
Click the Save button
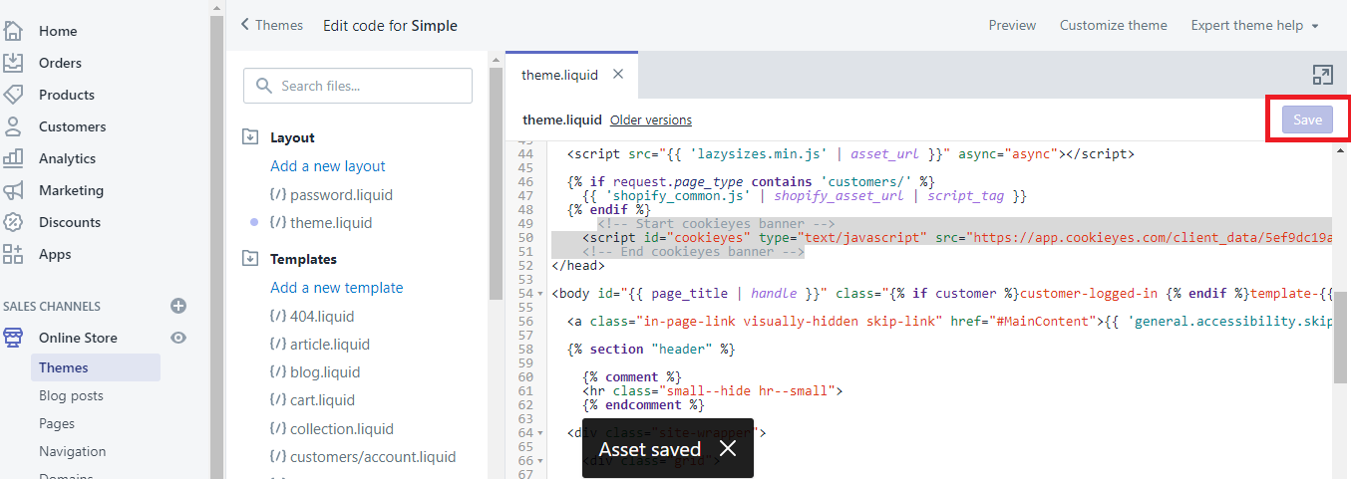[1307, 120]
